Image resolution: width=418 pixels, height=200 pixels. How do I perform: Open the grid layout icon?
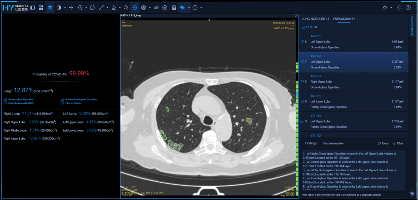(41, 8)
